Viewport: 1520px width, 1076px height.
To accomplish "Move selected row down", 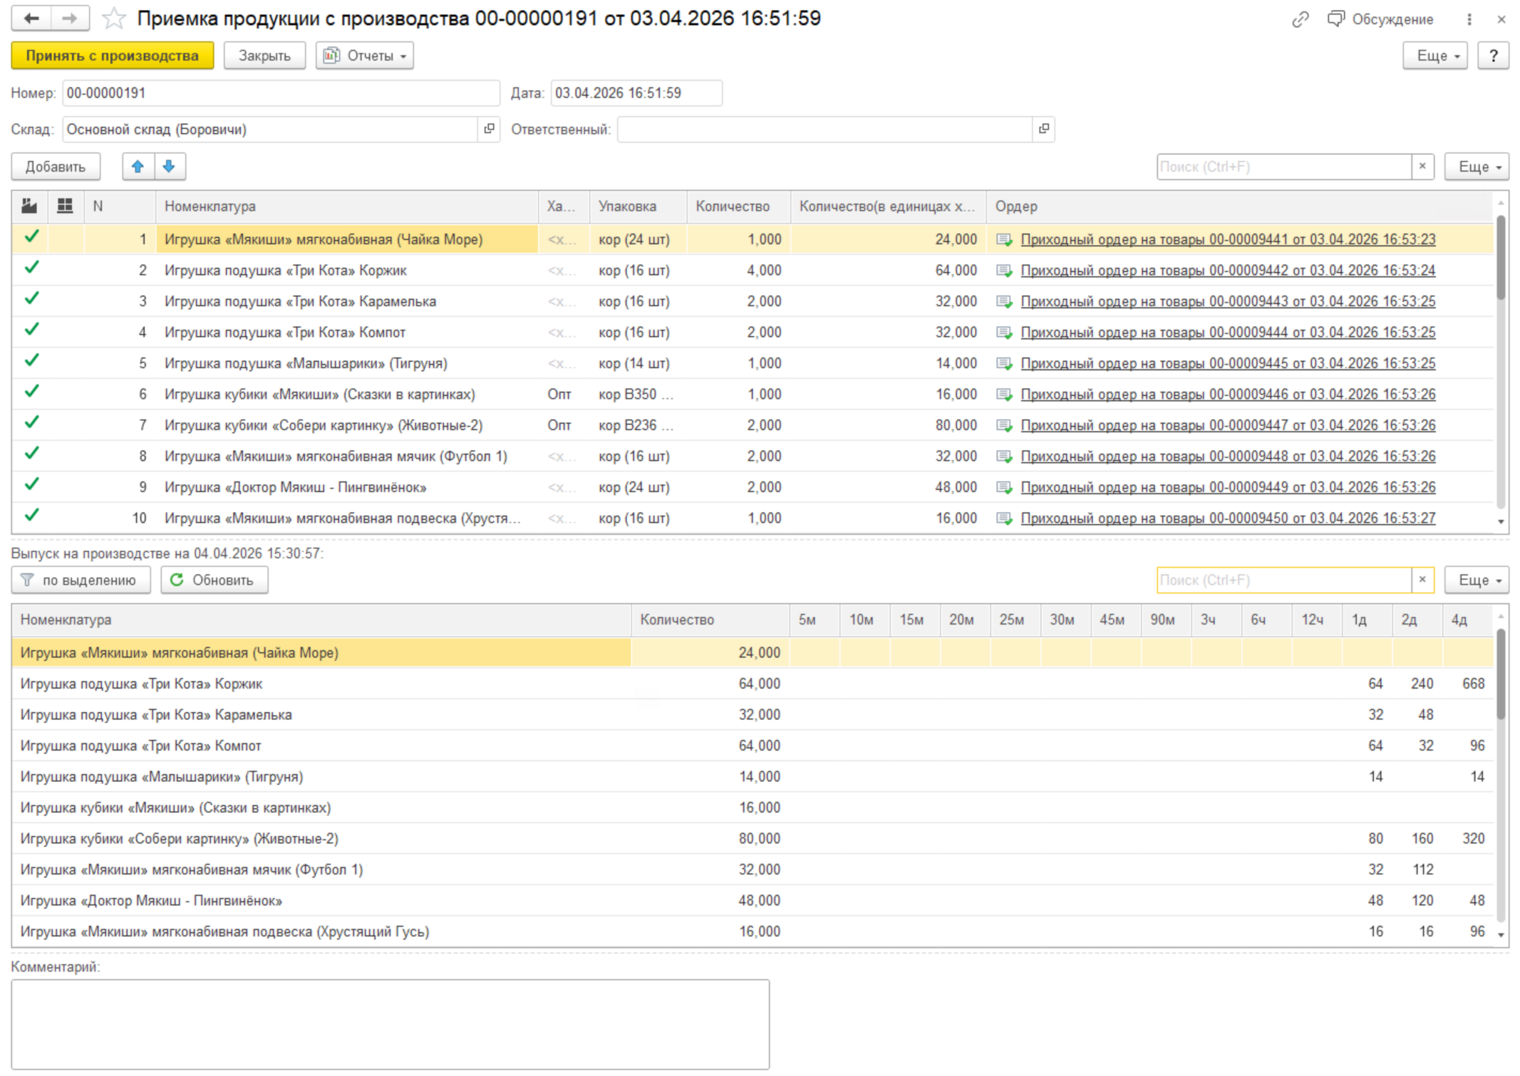I will [x=170, y=167].
